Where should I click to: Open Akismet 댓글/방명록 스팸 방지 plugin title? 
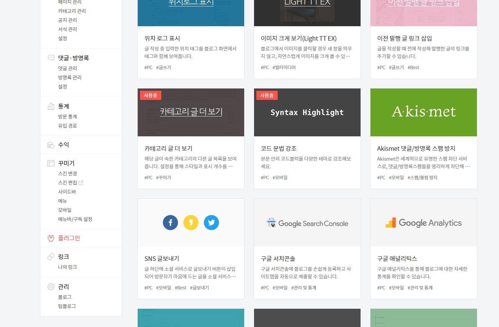click(416, 148)
